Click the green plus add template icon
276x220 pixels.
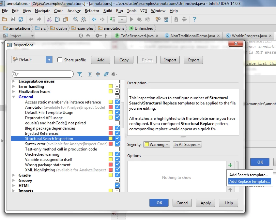coord(230,165)
